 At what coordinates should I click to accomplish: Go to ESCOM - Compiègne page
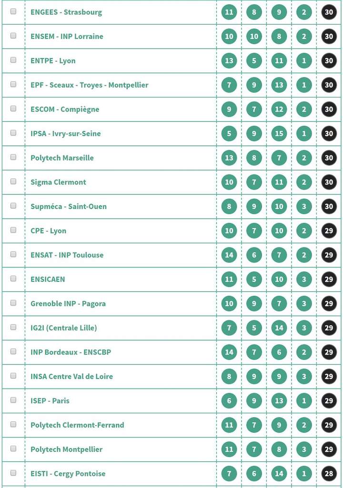pos(65,109)
